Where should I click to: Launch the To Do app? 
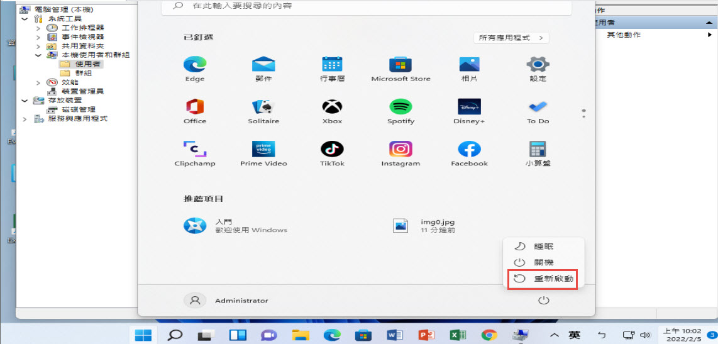point(538,112)
